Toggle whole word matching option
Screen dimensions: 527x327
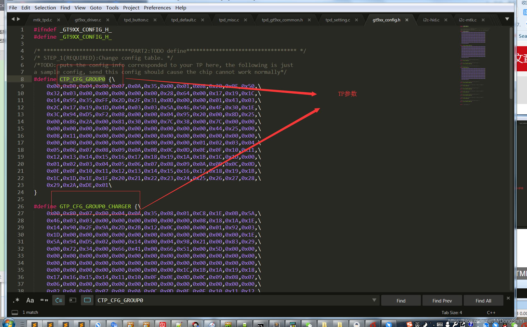[x=44, y=300]
